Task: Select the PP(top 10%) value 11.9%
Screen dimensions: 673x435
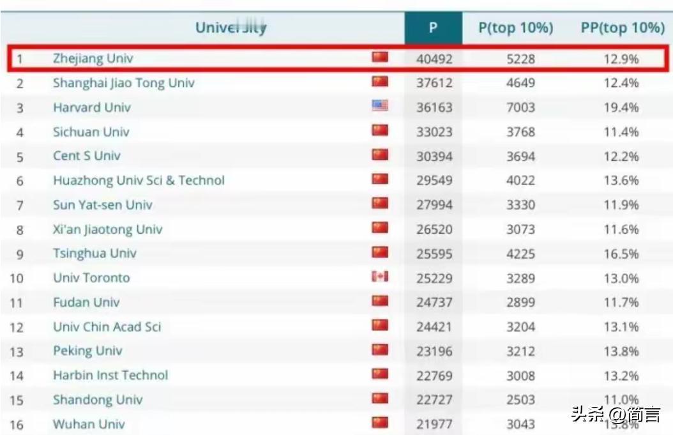Action: [621, 205]
